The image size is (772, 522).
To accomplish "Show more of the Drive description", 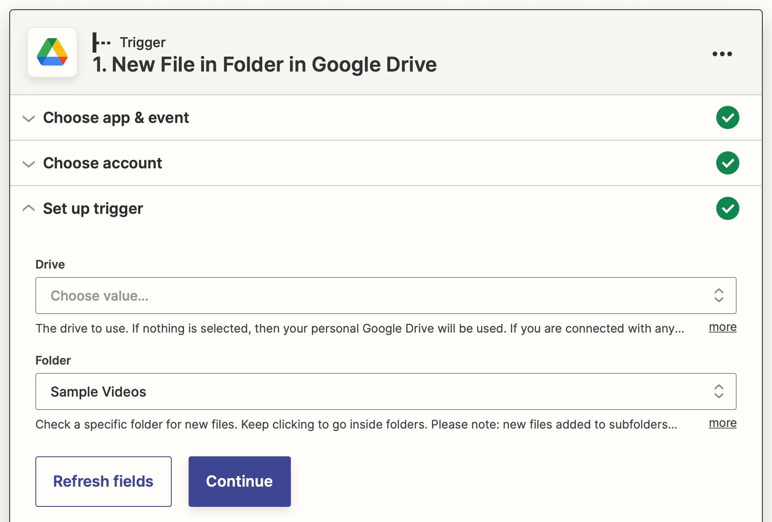I will [722, 327].
